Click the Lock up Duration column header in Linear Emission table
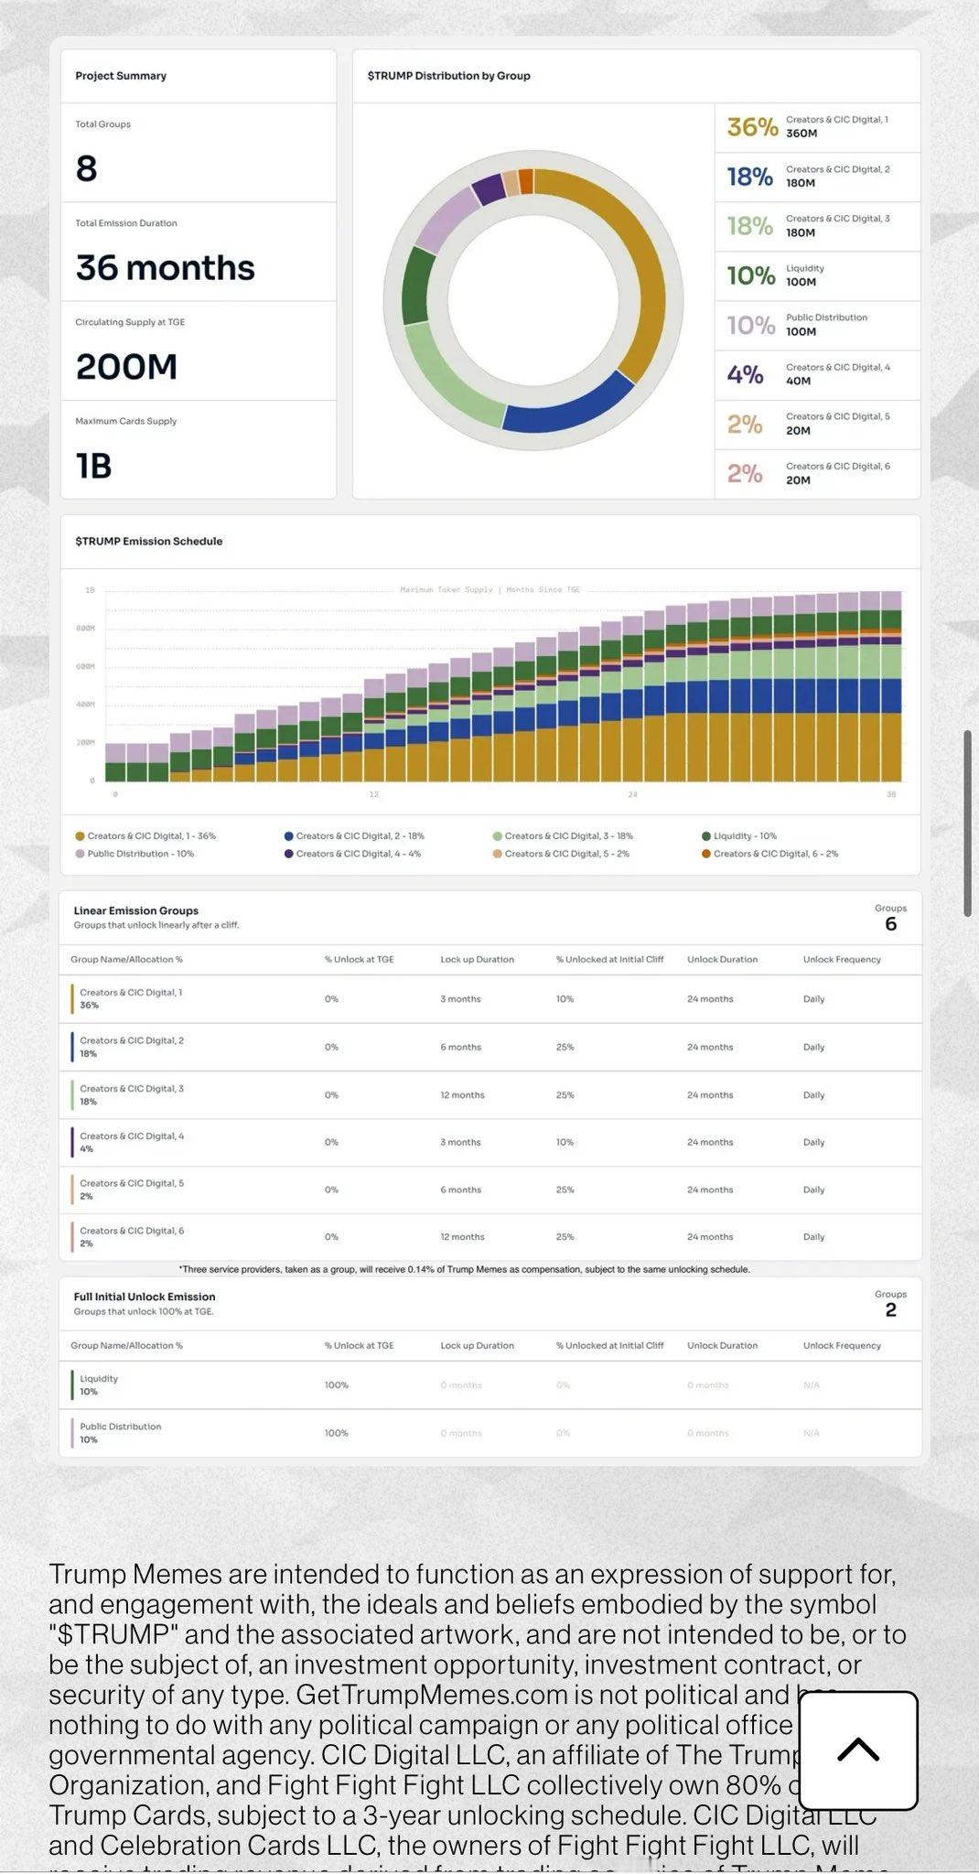The width and height of the screenshot is (979, 1874). 477,960
